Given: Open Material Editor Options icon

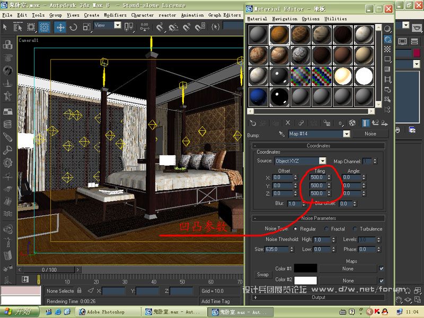Looking at the screenshot, I should [x=387, y=89].
